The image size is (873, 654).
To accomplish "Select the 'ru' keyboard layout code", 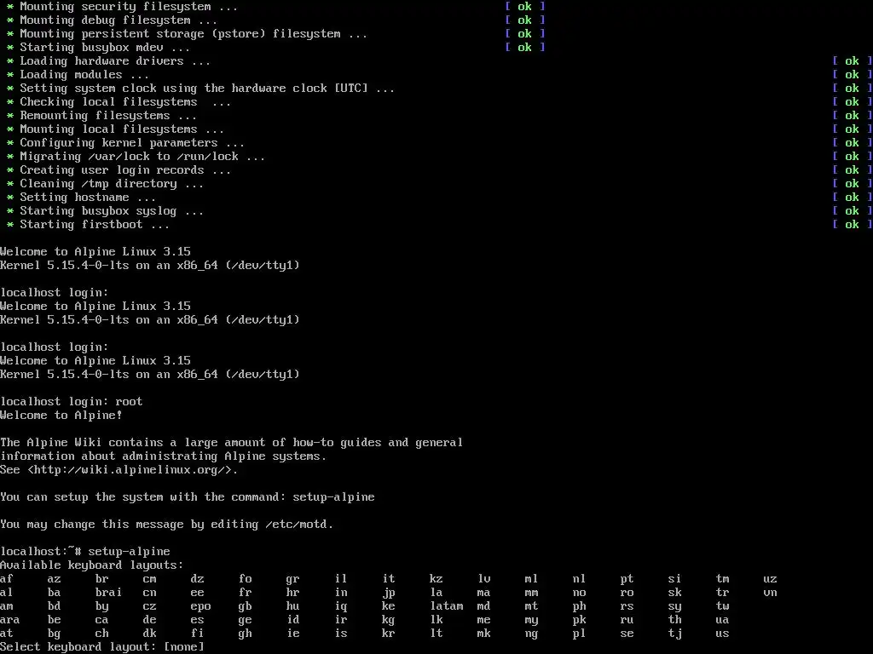I will (x=627, y=620).
